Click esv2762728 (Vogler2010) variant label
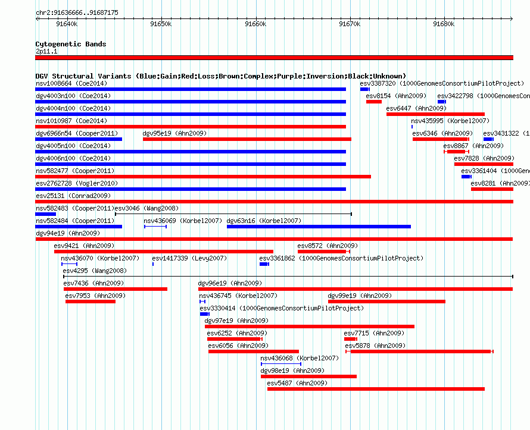530x430 pixels. click(77, 183)
